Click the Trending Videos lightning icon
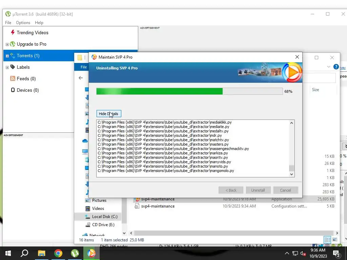Viewport: 347px width, 260px height. tap(13, 32)
